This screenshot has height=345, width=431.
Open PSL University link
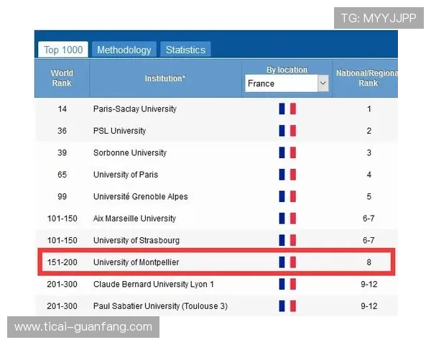tap(119, 131)
